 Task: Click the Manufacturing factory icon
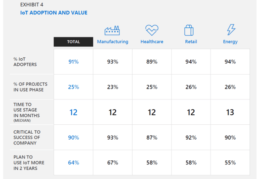[x=112, y=30]
